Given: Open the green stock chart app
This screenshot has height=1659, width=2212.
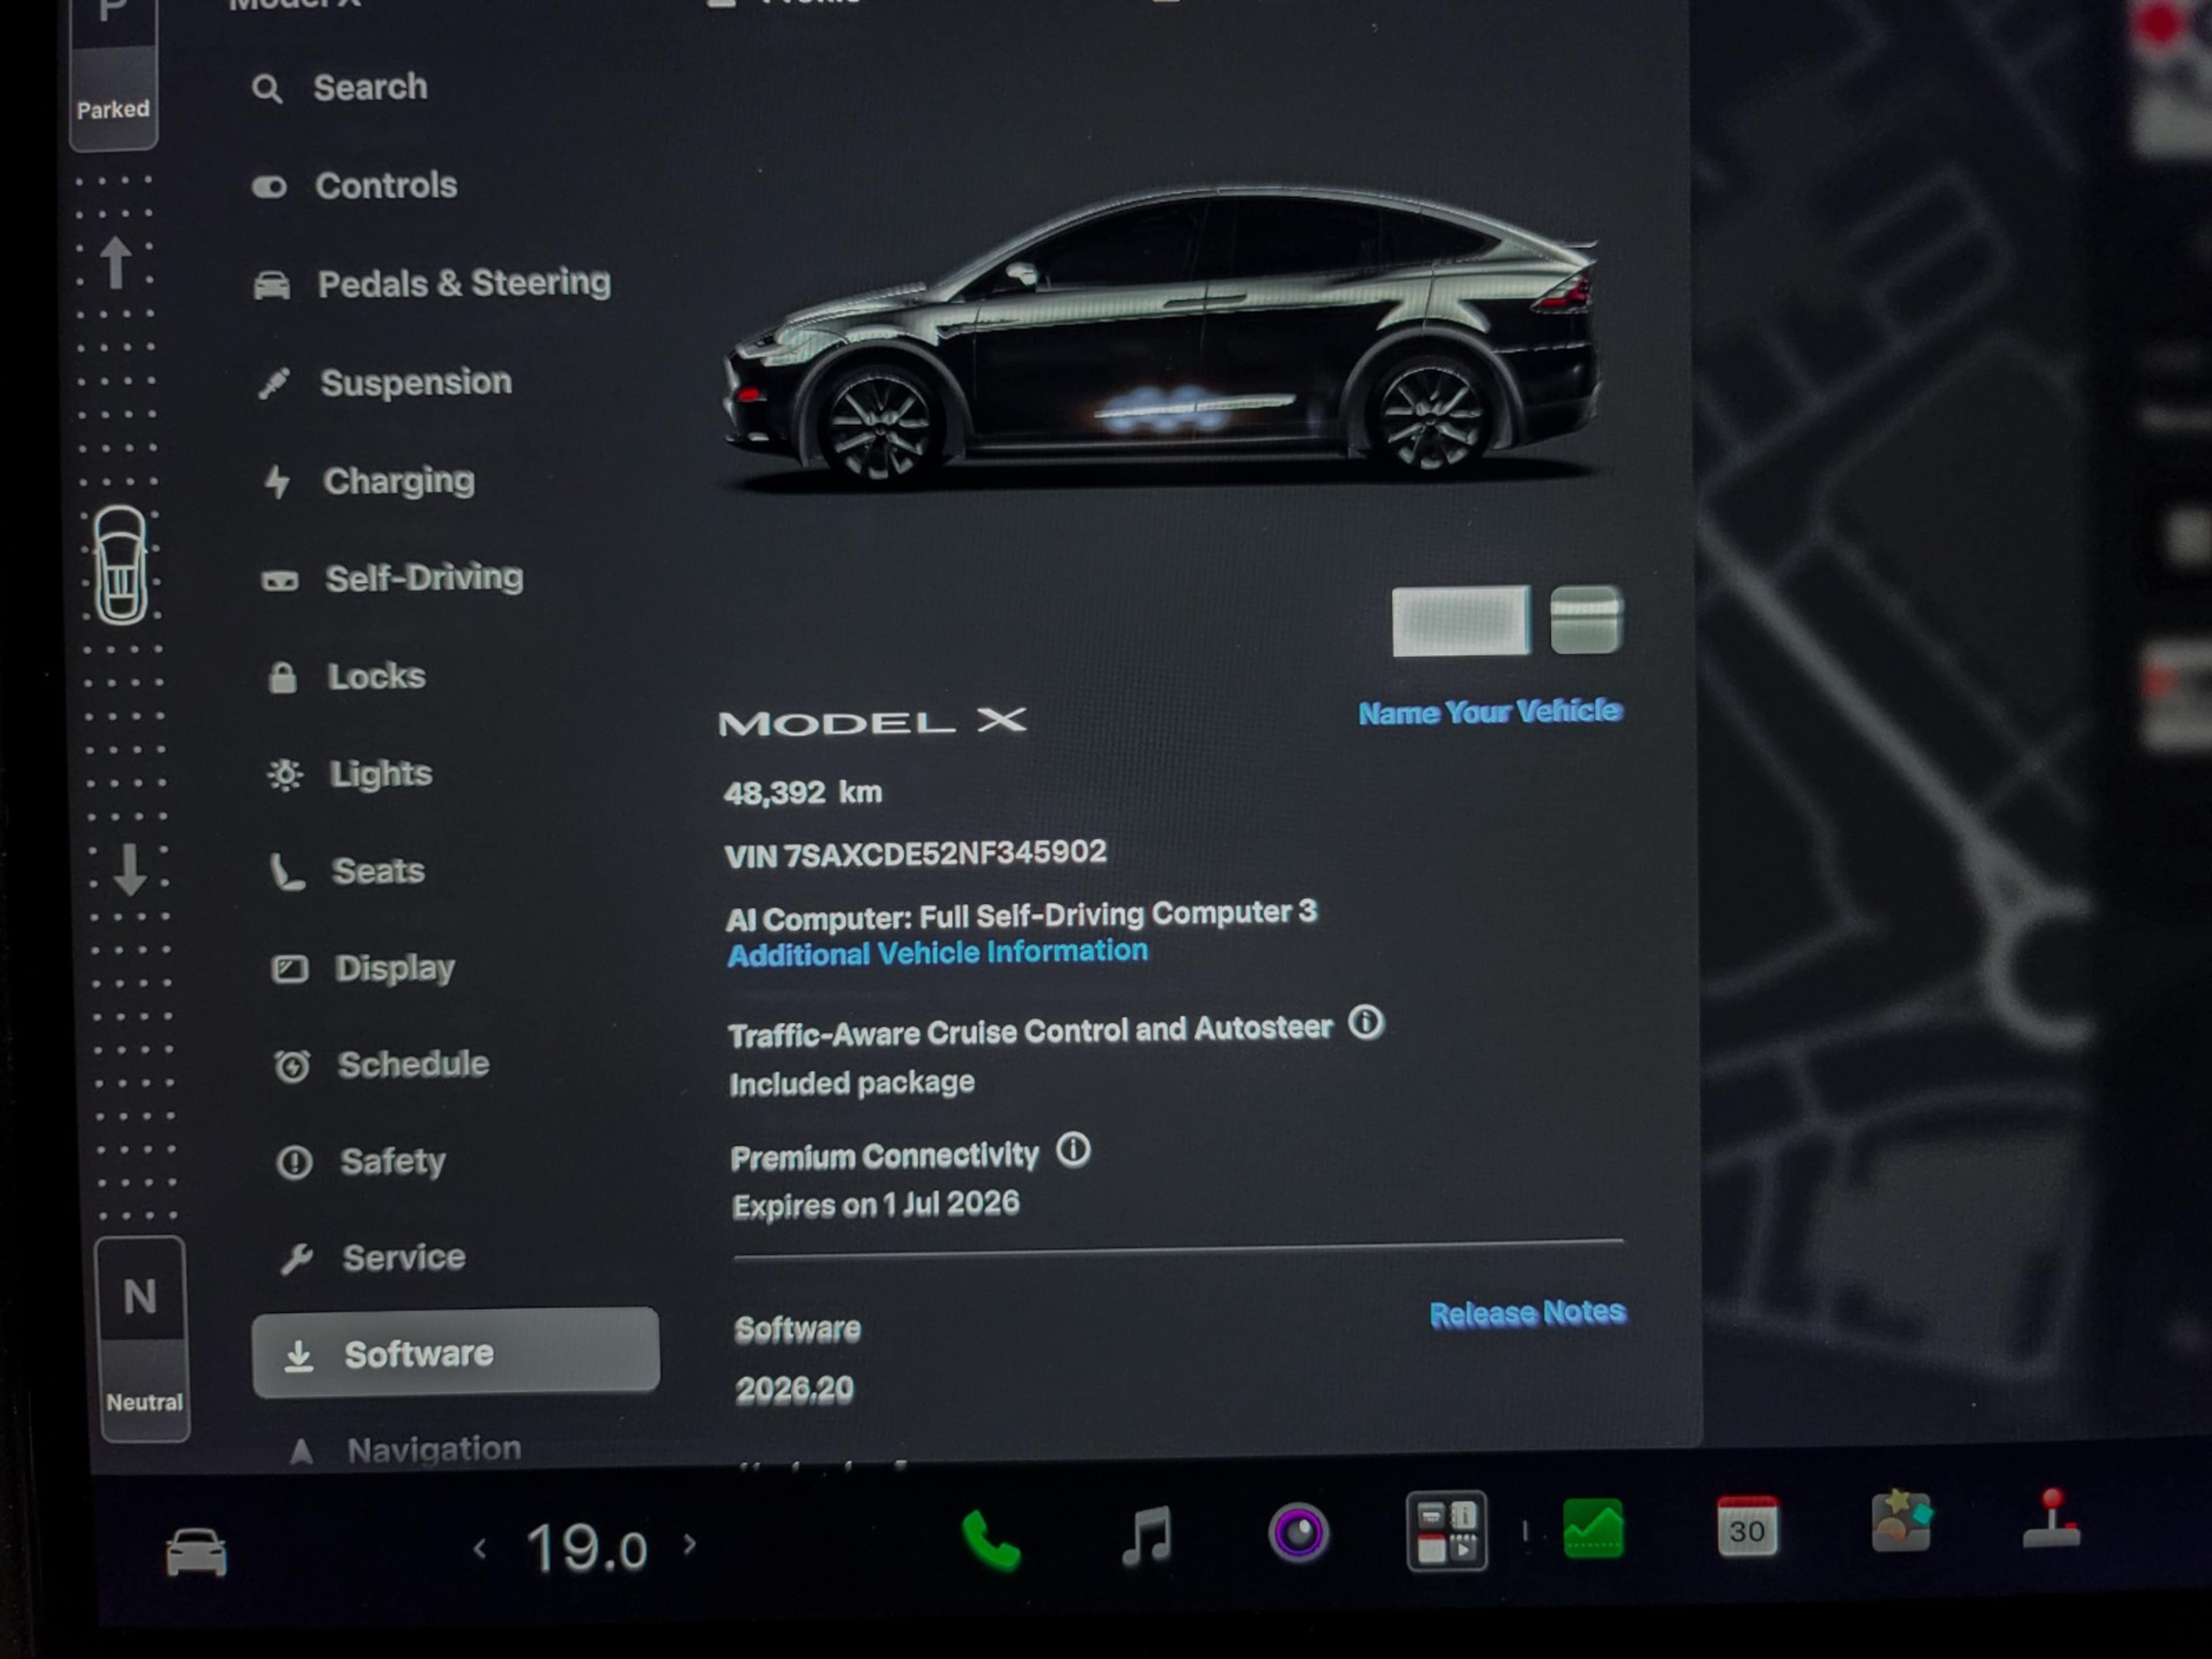Looking at the screenshot, I should [1593, 1529].
